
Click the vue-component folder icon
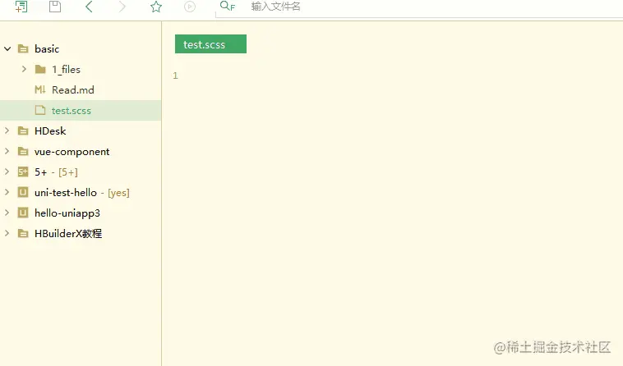[24, 152]
